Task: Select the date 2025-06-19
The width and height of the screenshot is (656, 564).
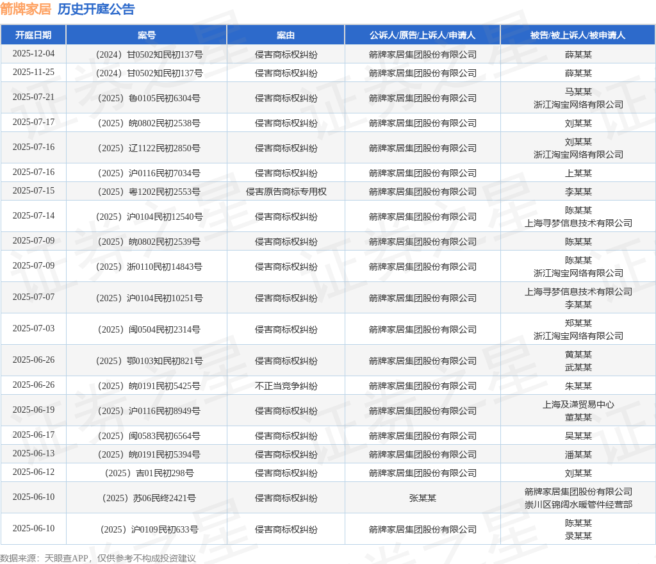Action: pyautogui.click(x=33, y=410)
